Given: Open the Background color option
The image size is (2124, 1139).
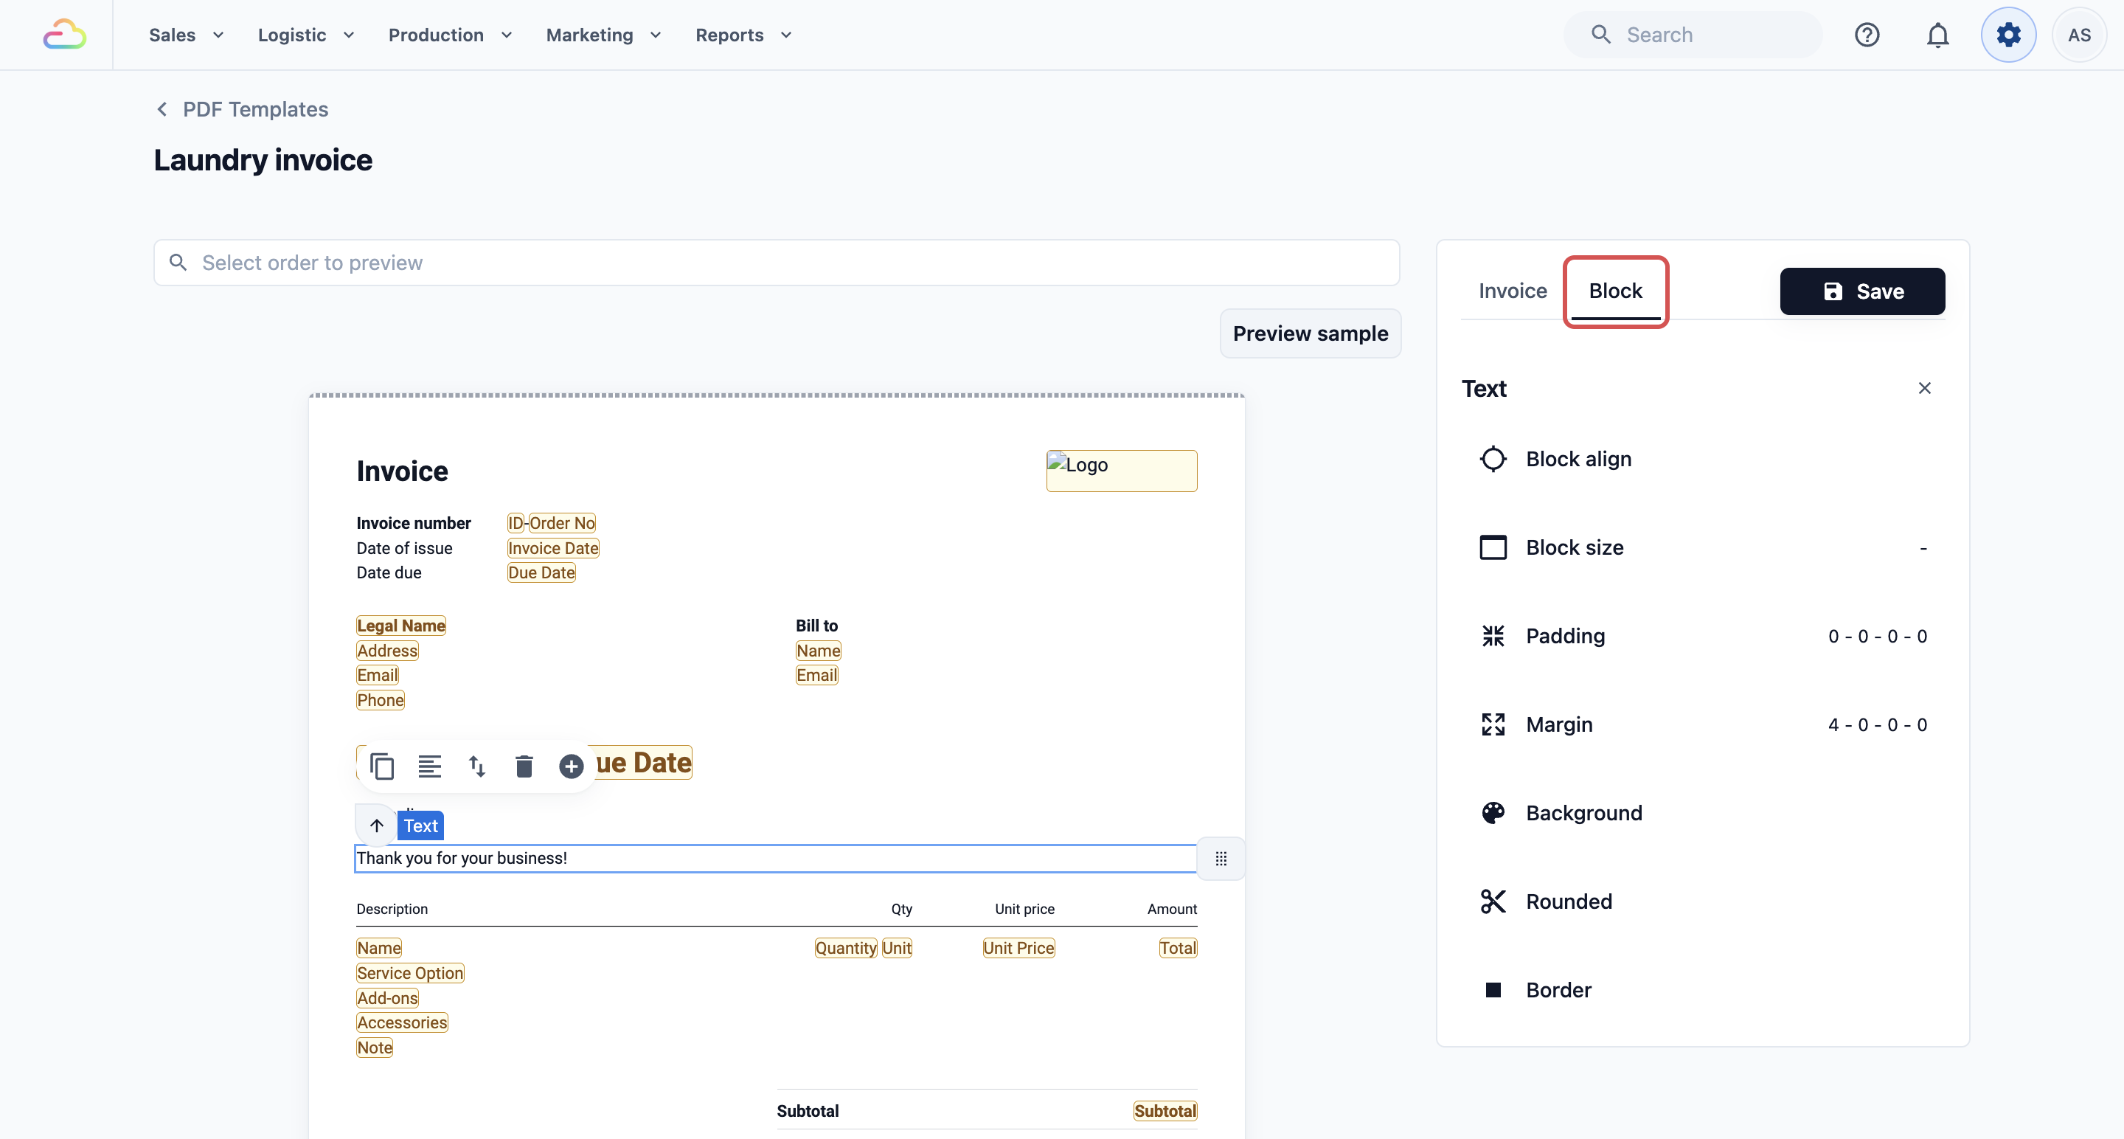Looking at the screenshot, I should (x=1703, y=812).
